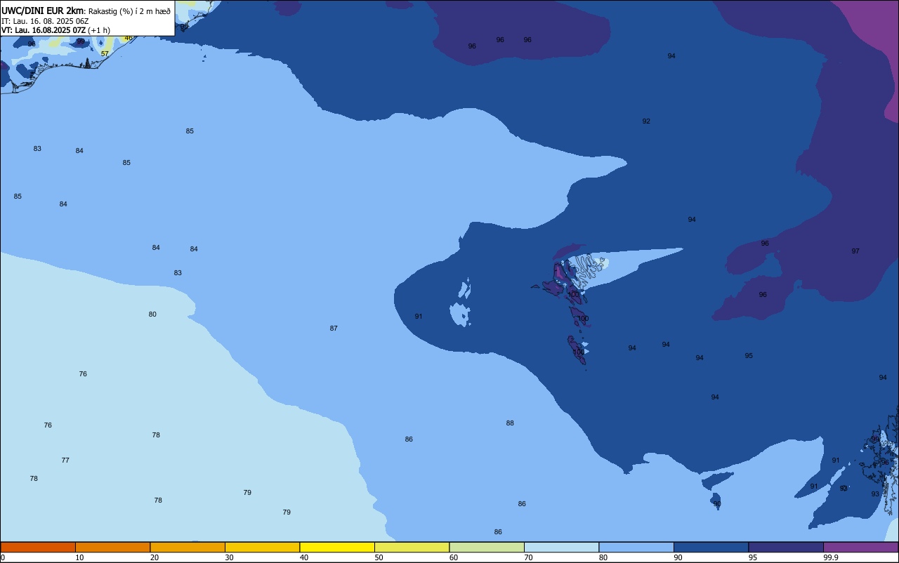The height and width of the screenshot is (563, 899).
Task: Select the 'Rakastig (%) í 2 m hæð' label
Action: (x=129, y=11)
